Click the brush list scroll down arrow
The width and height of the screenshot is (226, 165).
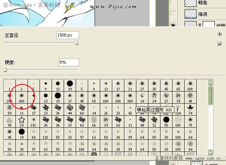211,152
